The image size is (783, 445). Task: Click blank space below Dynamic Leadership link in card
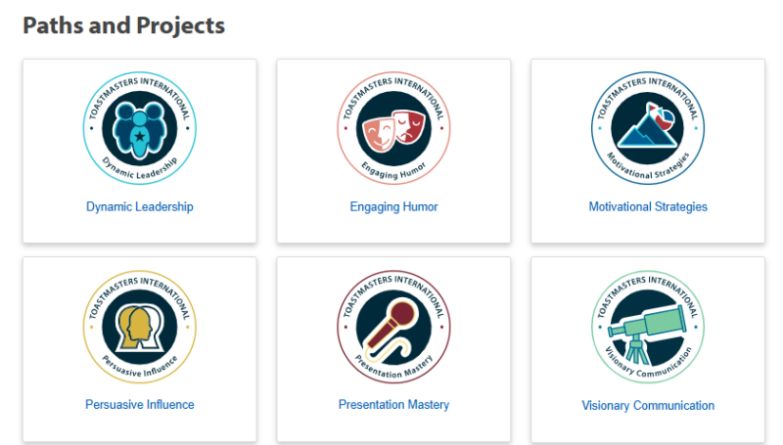tap(140, 229)
